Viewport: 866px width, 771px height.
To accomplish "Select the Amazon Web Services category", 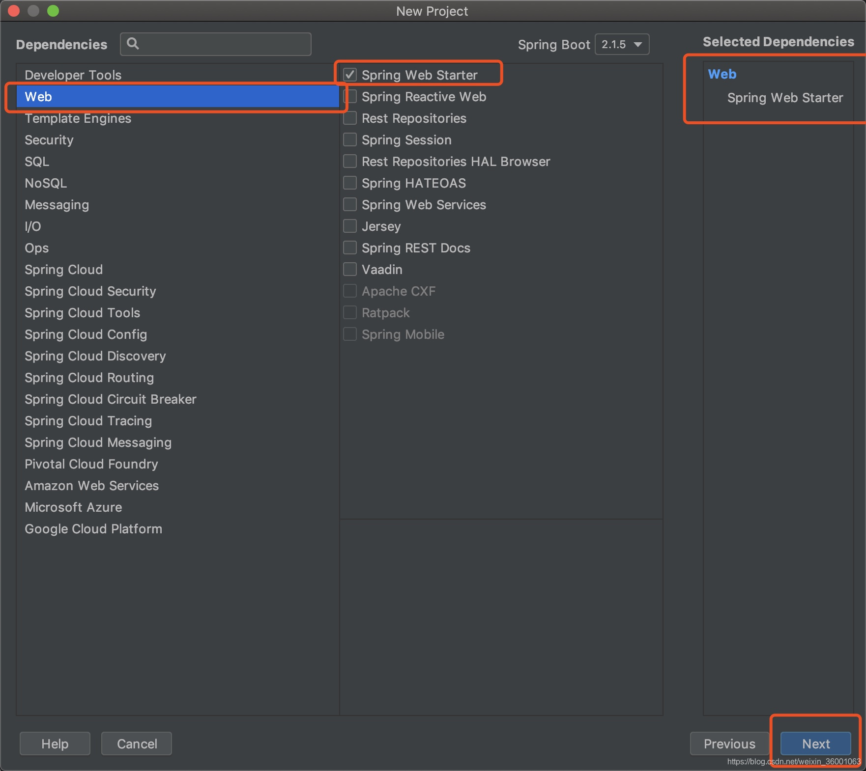I will (177, 485).
